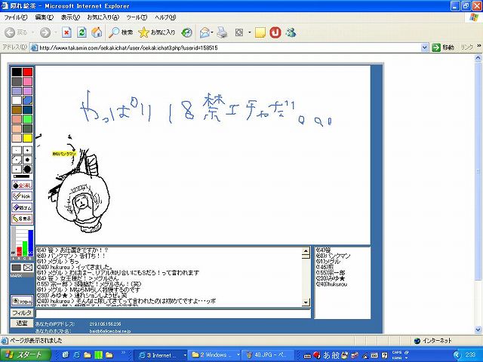Click the chat log scroll-up arrow

point(306,251)
